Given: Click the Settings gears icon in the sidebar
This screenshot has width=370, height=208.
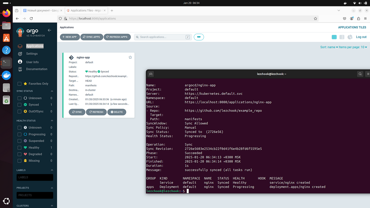Looking at the screenshot, I should click(20, 54).
